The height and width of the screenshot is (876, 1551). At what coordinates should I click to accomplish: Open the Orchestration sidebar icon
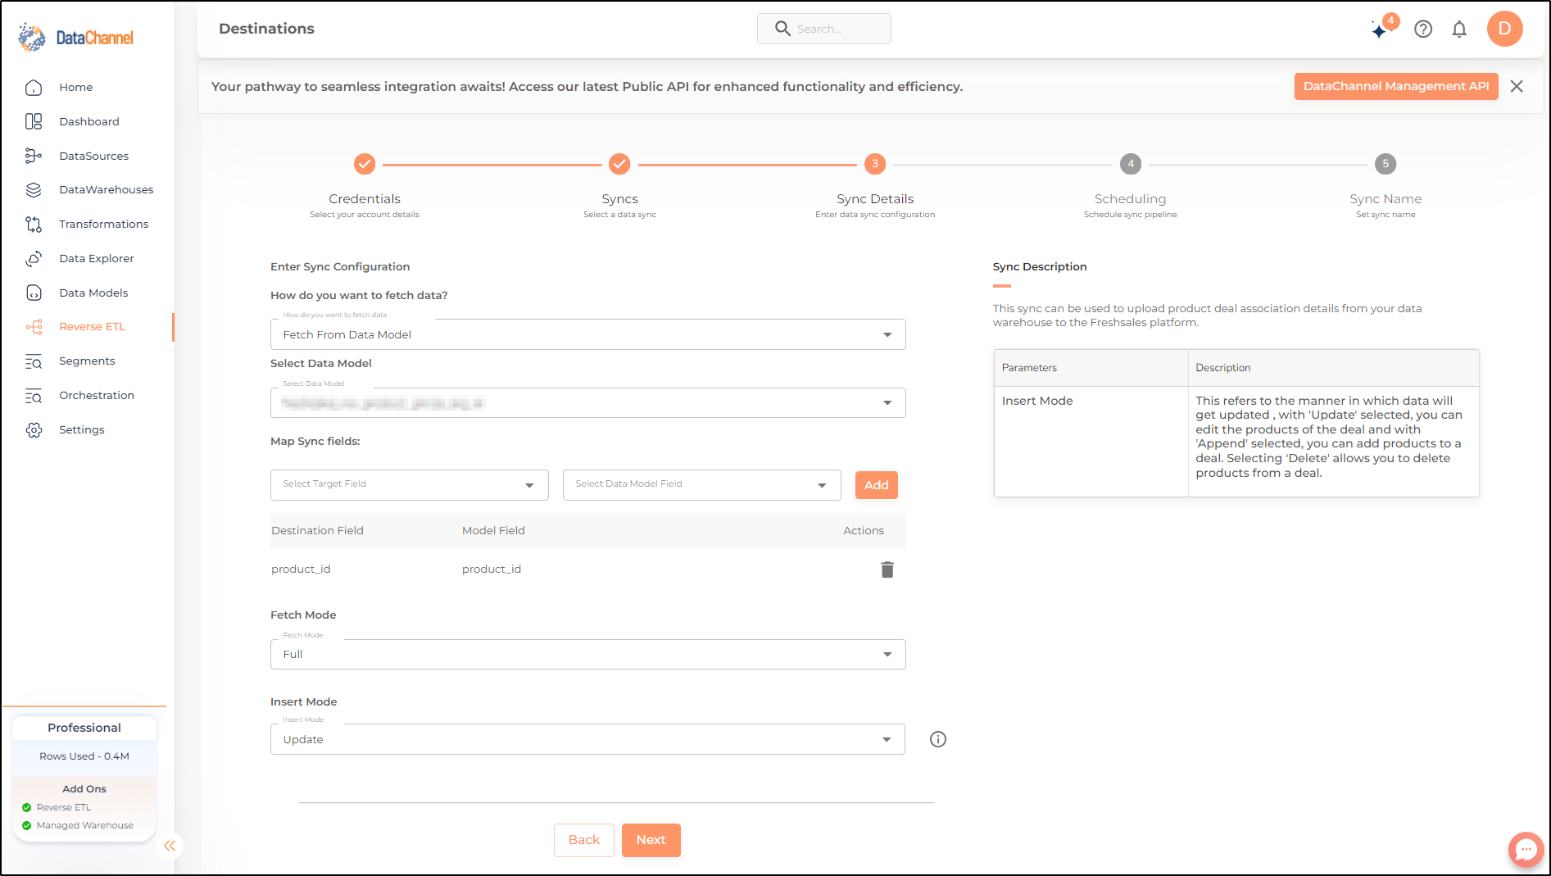[x=34, y=396]
